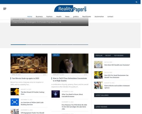The width and height of the screenshot is (142, 114).
Task: Select the first slider progress bar
Action: [x=18, y=45]
